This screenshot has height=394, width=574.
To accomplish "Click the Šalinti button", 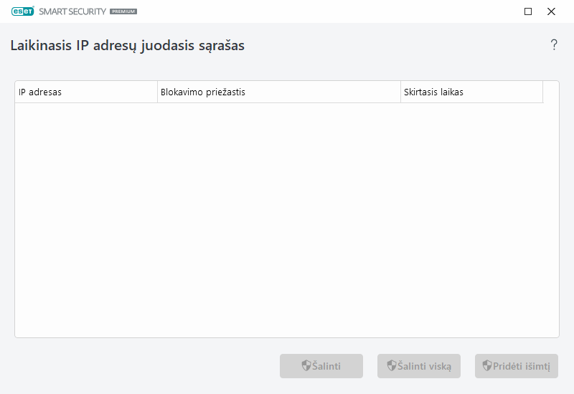I will click(321, 366).
